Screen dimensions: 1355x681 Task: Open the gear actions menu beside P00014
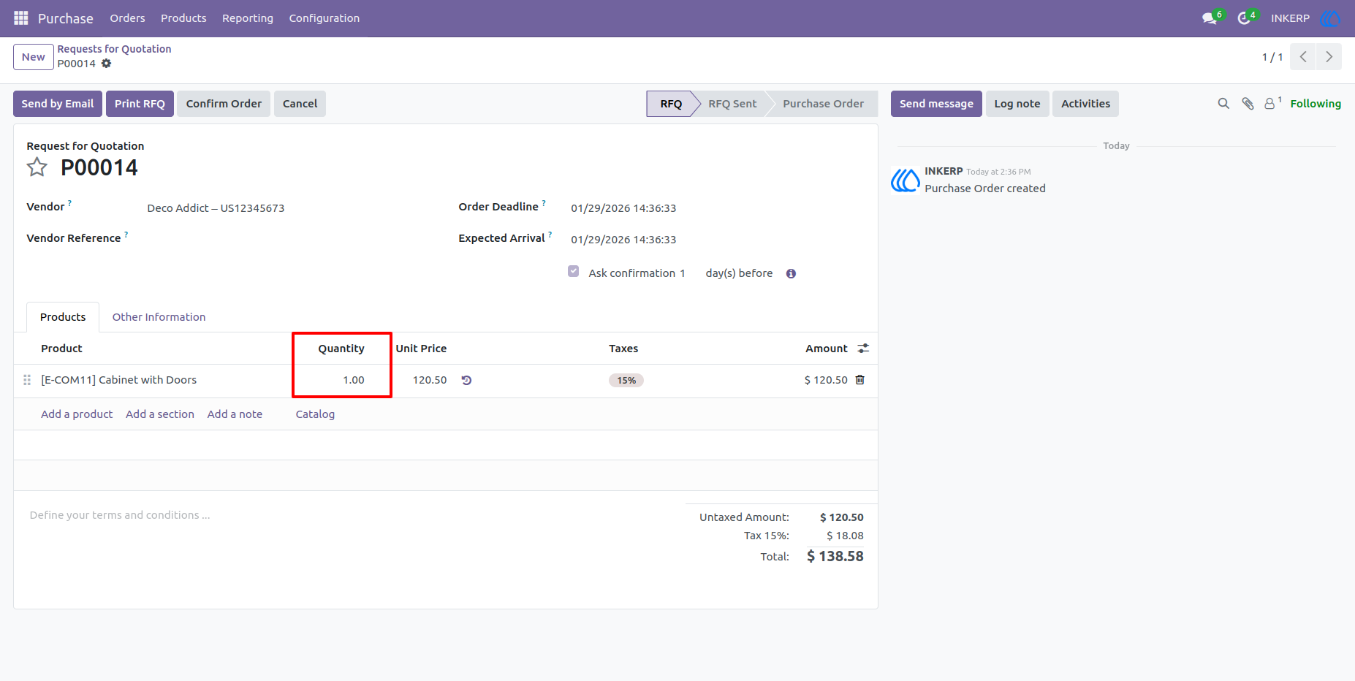click(x=107, y=64)
